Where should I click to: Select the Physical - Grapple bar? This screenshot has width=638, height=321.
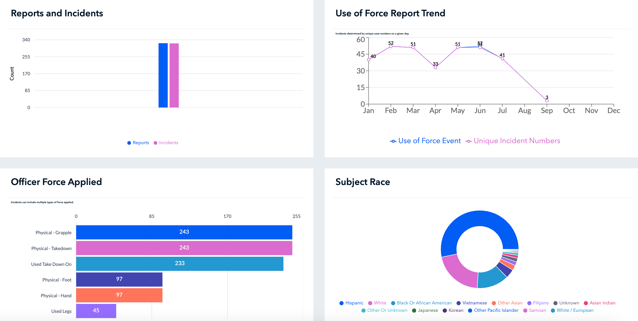[x=184, y=232]
